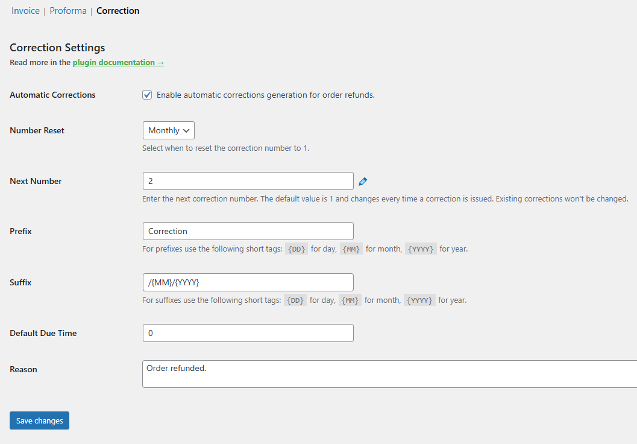Click the Default Due Time field
The width and height of the screenshot is (637, 444).
tap(248, 332)
